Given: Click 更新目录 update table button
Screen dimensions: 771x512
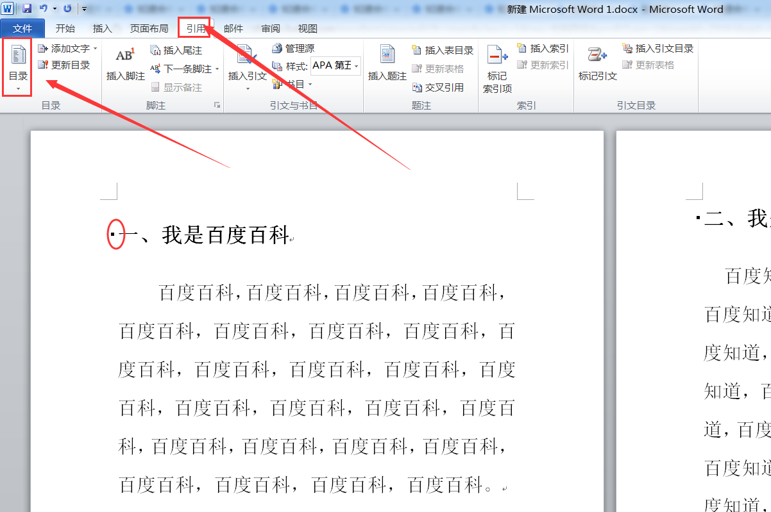Looking at the screenshot, I should pyautogui.click(x=64, y=65).
